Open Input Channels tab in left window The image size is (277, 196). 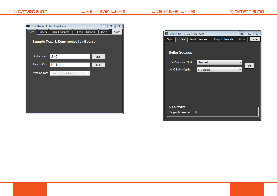click(60, 32)
